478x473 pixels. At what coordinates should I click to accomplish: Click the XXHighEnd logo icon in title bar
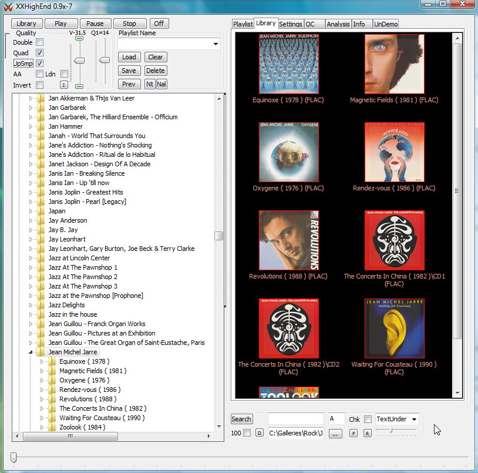click(8, 6)
